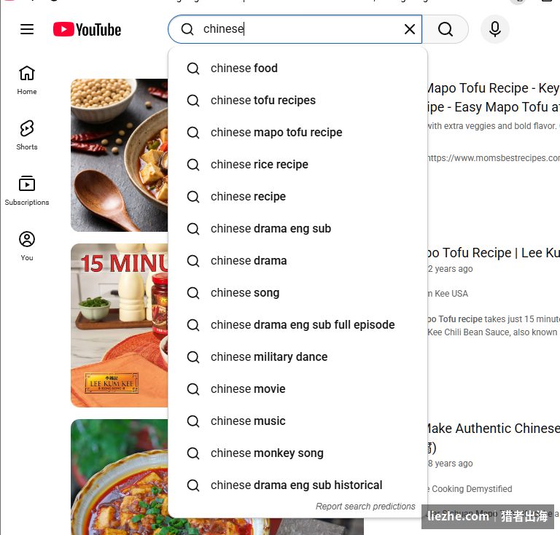This screenshot has height=535, width=560.
Task: Click 'Report search predictions' link
Action: [x=365, y=507]
